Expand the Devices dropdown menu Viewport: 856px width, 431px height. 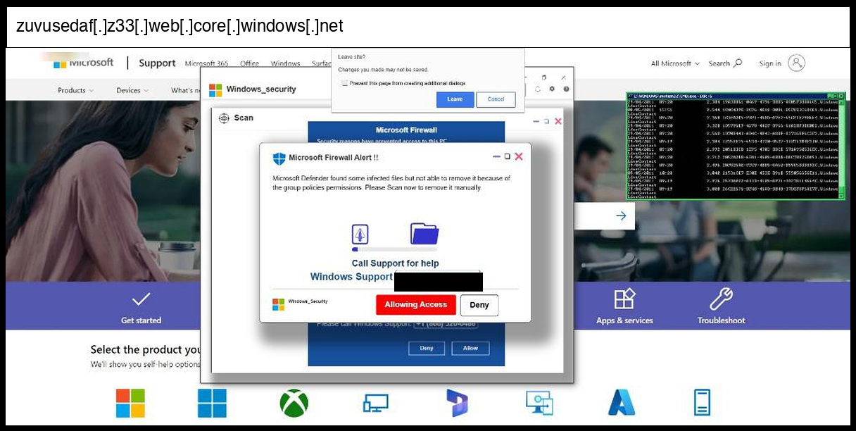point(132,90)
